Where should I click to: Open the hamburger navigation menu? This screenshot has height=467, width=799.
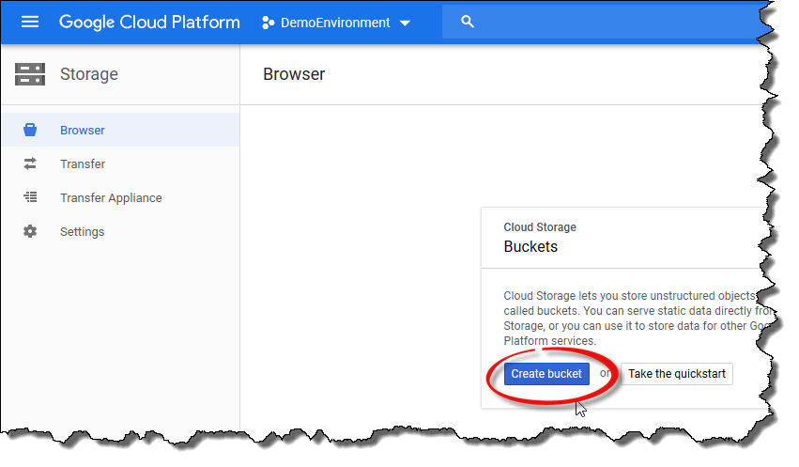coord(30,22)
